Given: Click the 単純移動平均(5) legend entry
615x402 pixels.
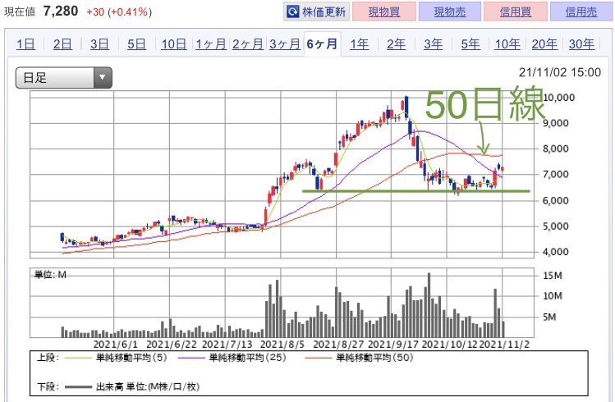Looking at the screenshot, I should [x=117, y=358].
